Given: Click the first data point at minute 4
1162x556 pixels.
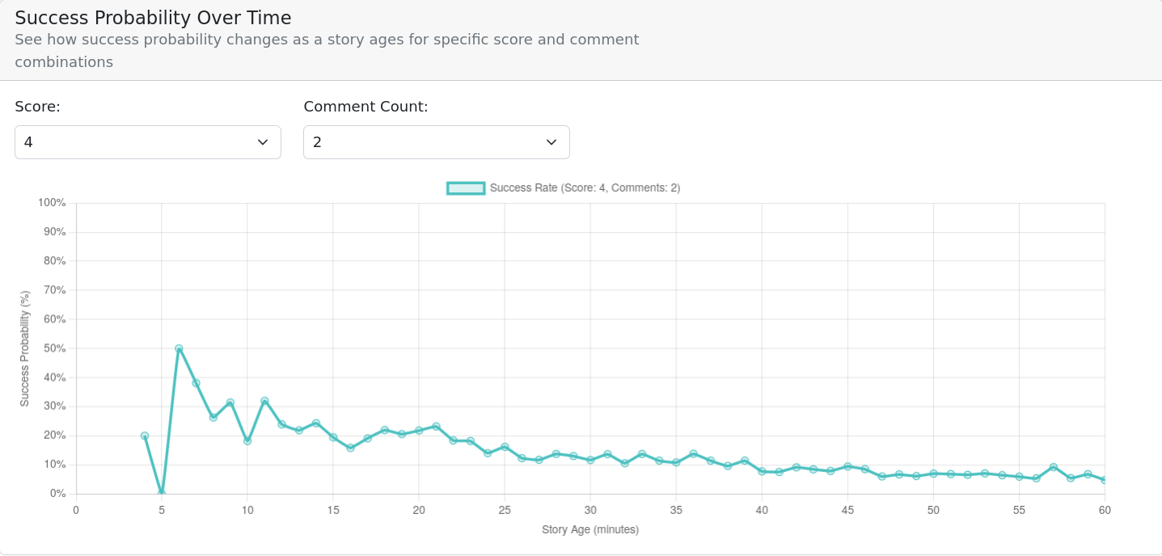Looking at the screenshot, I should tap(145, 436).
